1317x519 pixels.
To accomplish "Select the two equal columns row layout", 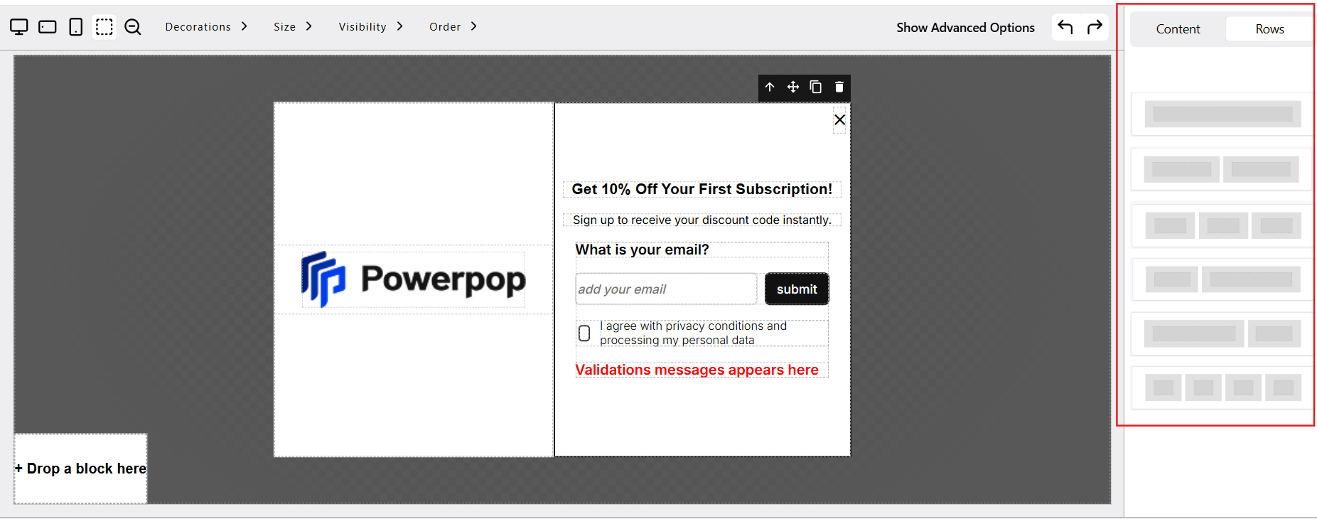I will [x=1222, y=169].
